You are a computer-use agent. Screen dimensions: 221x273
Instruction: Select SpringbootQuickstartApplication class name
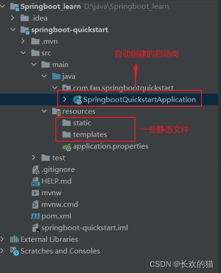(140, 100)
